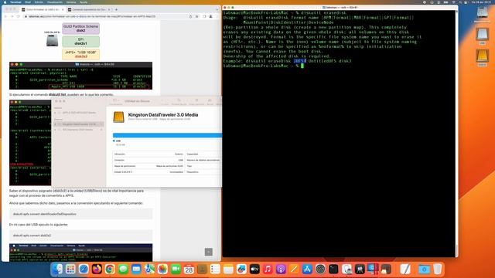Click the diskutil apfs convert disk2s2 code block

[80, 236]
